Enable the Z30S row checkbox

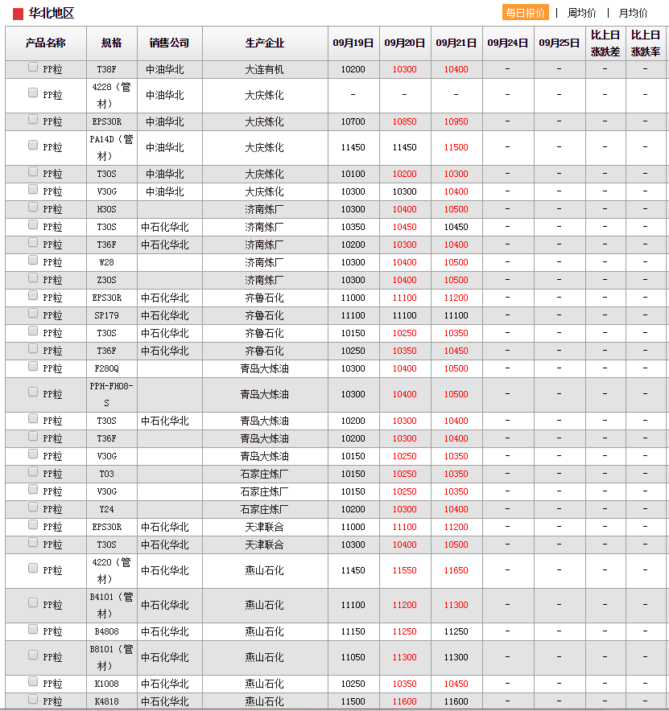pyautogui.click(x=33, y=278)
